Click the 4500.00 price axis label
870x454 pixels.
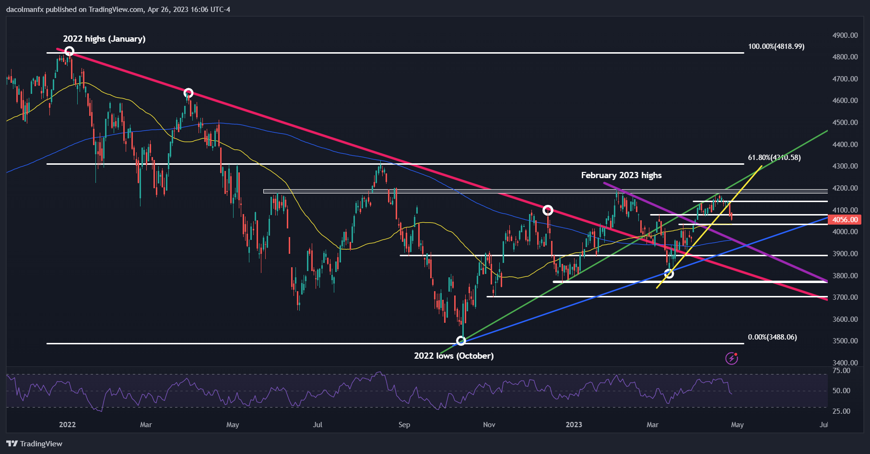point(845,123)
